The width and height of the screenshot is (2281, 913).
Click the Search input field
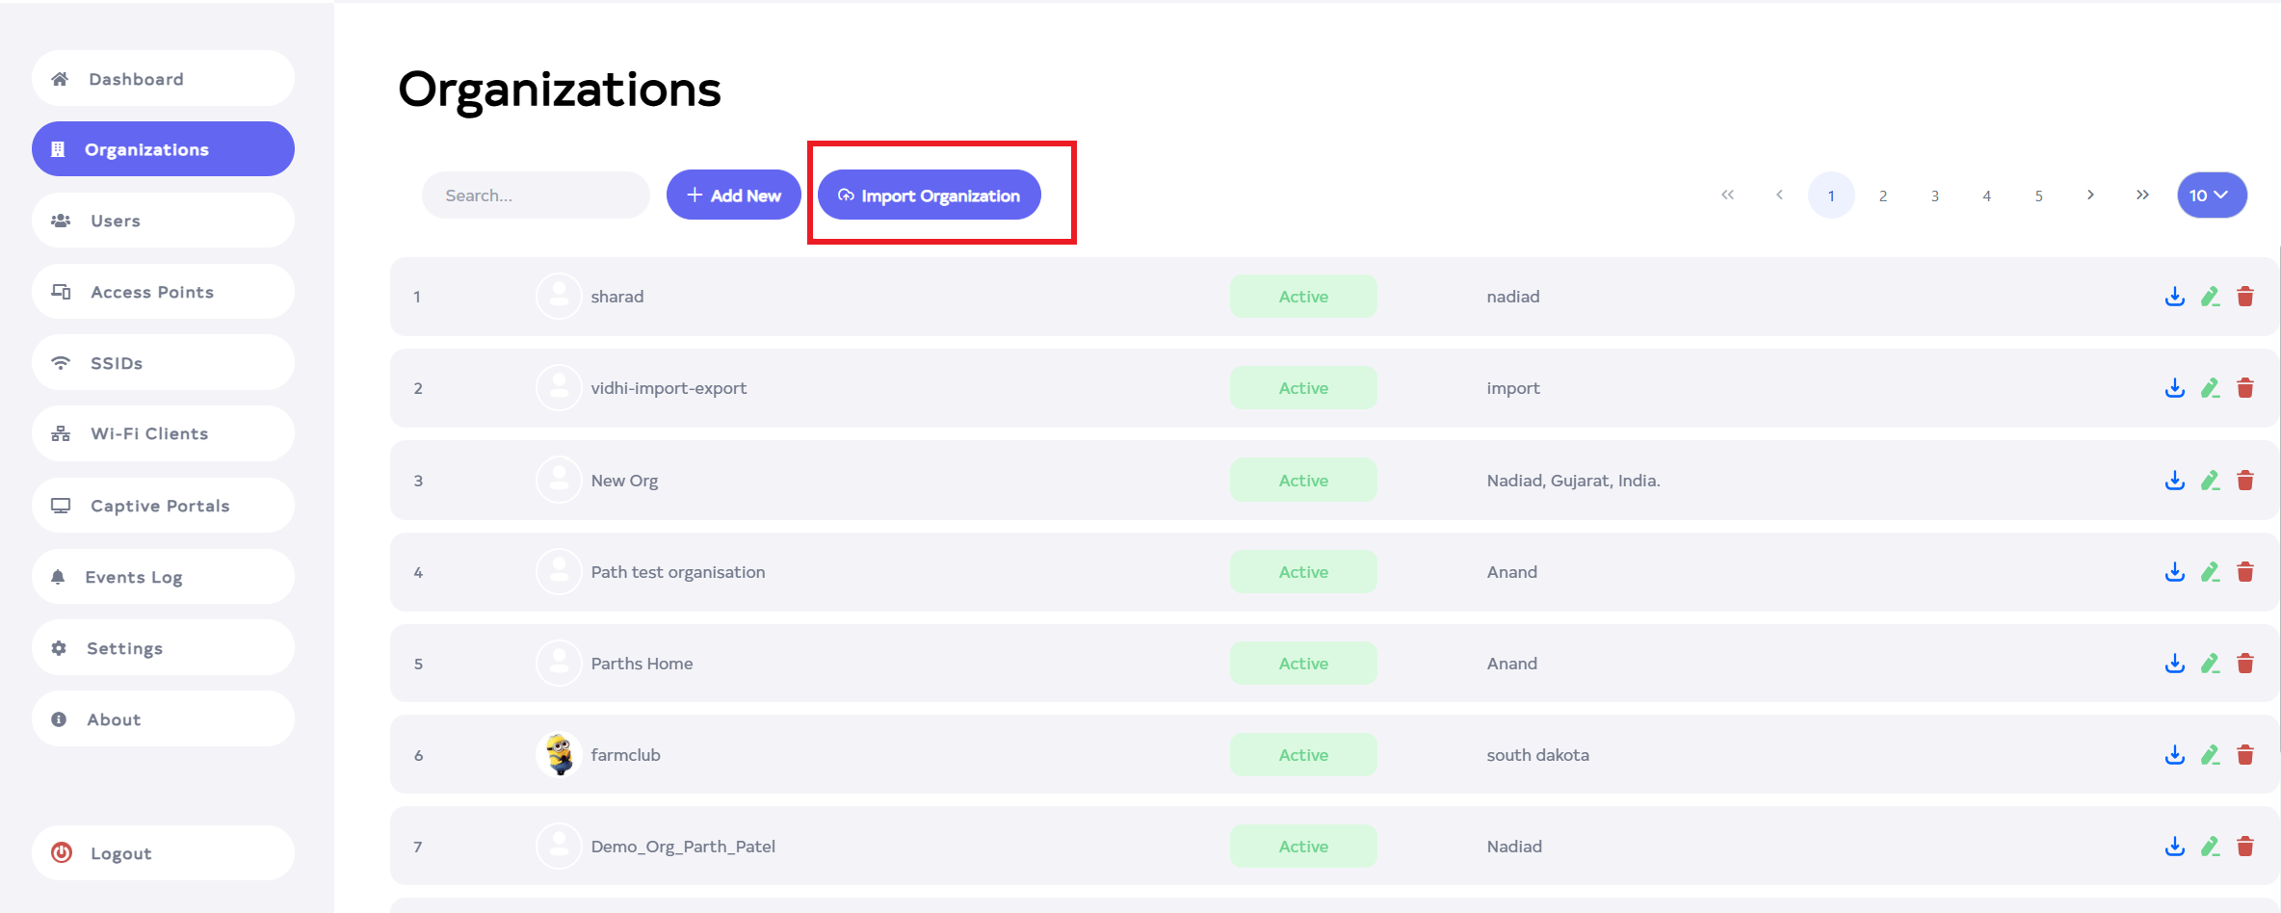point(536,196)
